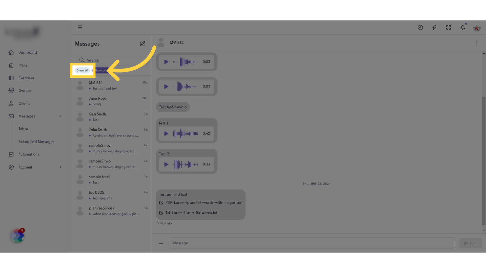Viewport: 486px width, 273px height.
Task: Open the clock history icon
Action: tap(420, 27)
